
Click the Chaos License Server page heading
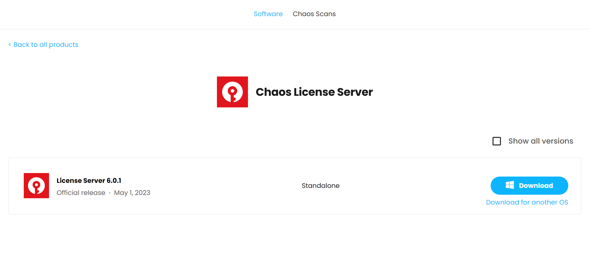click(x=314, y=92)
